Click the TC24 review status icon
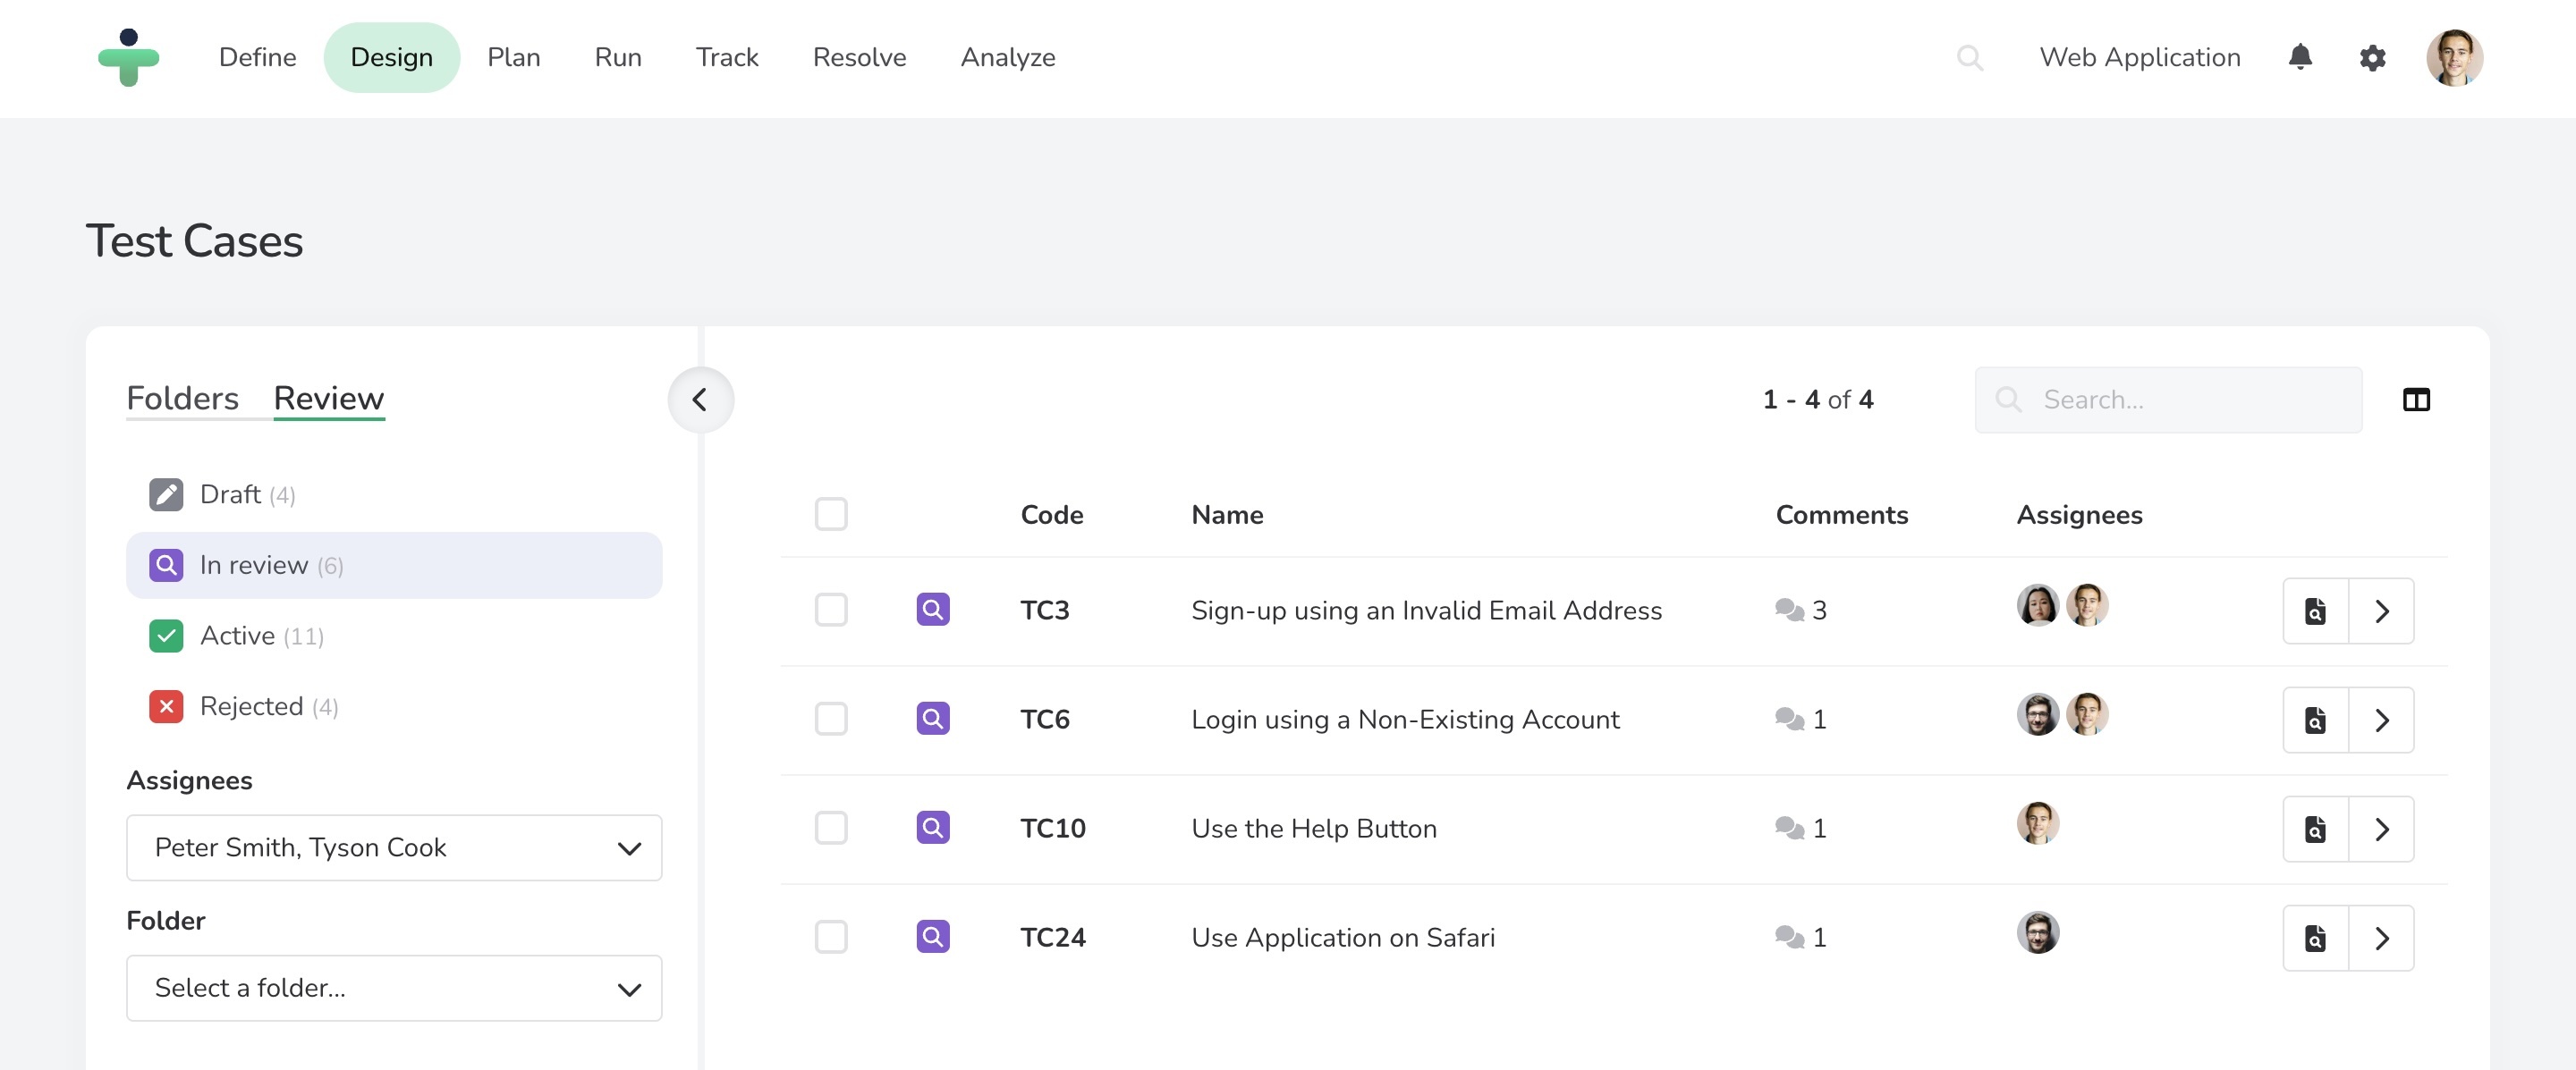The height and width of the screenshot is (1070, 2576). 932,936
